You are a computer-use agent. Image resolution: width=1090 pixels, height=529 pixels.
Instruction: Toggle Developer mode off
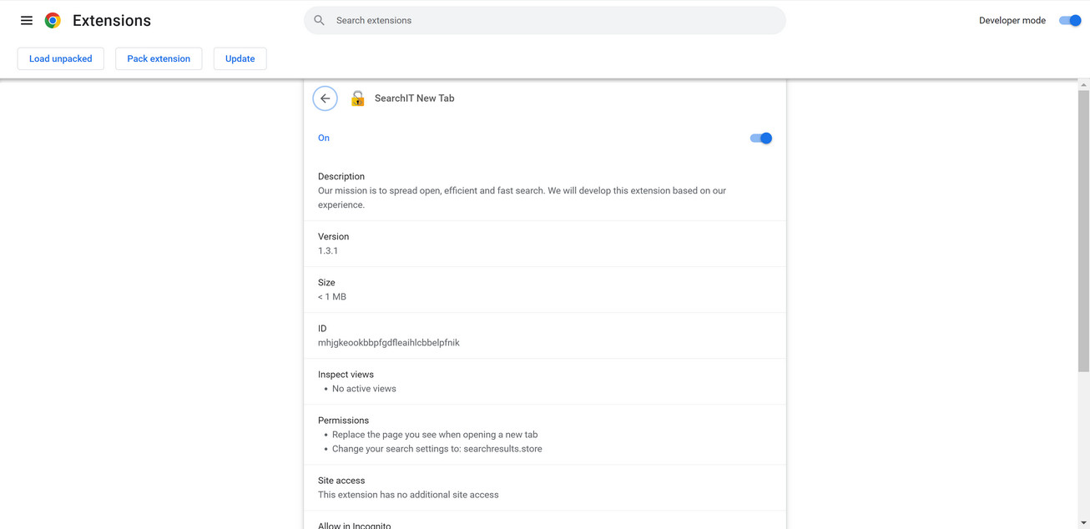(1069, 20)
